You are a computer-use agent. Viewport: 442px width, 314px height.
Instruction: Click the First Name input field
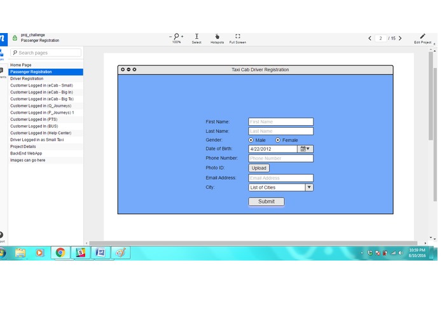point(280,121)
